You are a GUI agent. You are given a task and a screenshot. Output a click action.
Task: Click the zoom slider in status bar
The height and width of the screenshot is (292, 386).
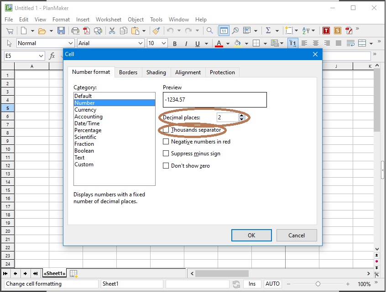pos(318,284)
